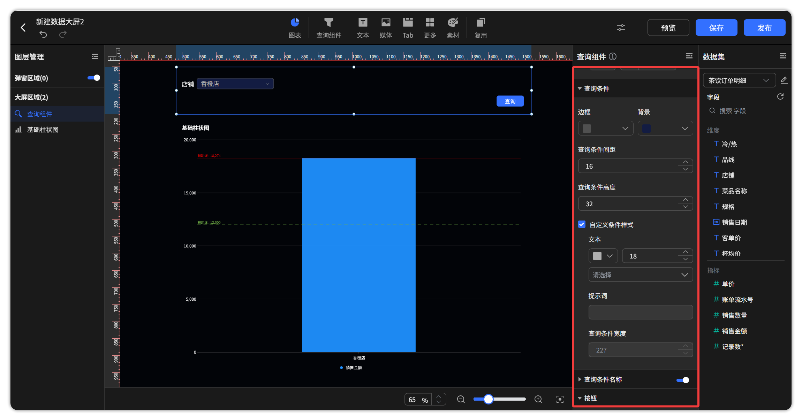The width and height of the screenshot is (802, 417).
Task: Edit the 茶饮订单明细 dataset pencil icon
Action: [x=784, y=80]
